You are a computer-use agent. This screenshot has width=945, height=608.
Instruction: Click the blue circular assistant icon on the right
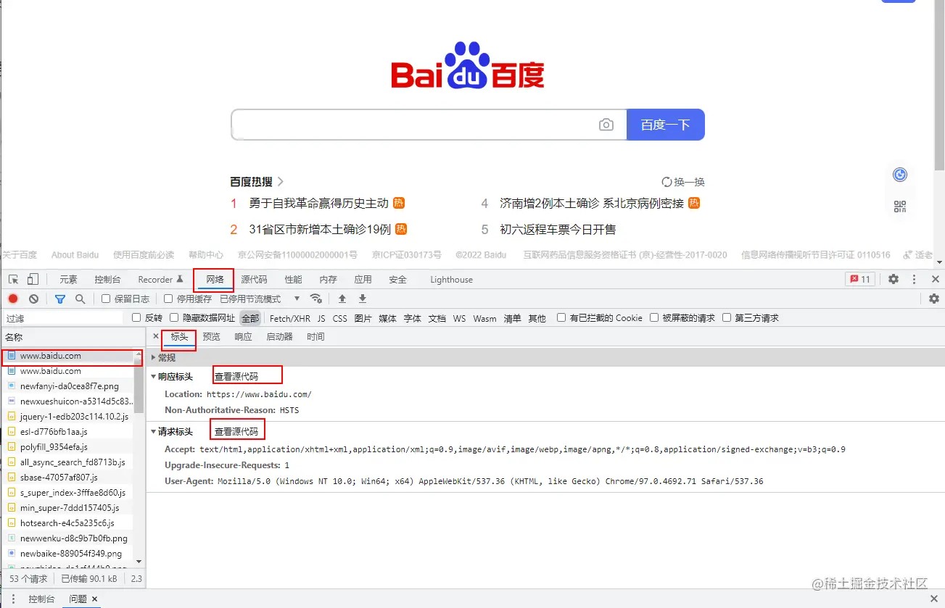[x=900, y=175]
